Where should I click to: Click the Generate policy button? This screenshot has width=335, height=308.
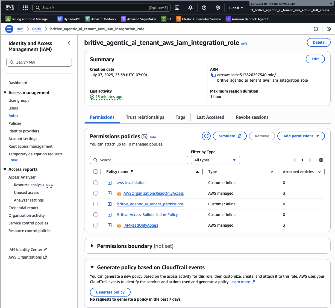coord(110,292)
